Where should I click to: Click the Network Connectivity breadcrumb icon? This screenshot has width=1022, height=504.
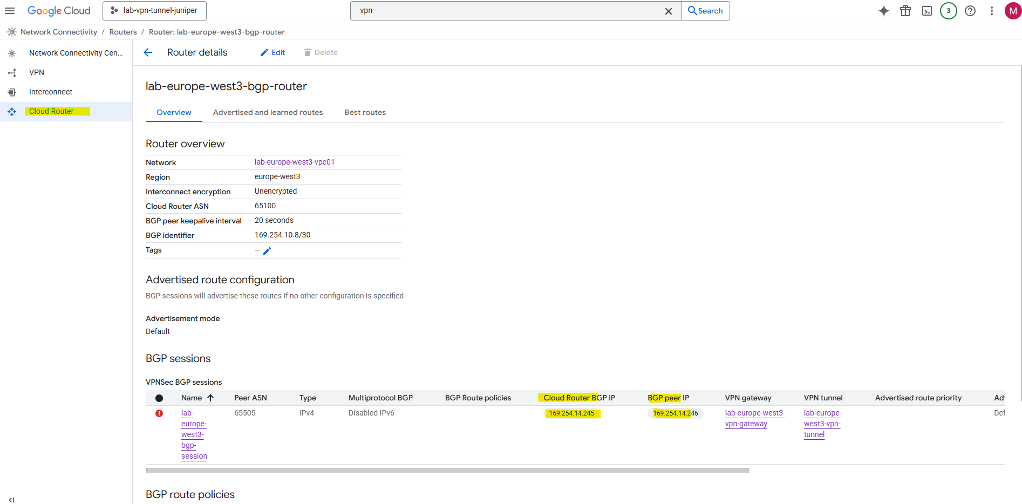point(12,32)
